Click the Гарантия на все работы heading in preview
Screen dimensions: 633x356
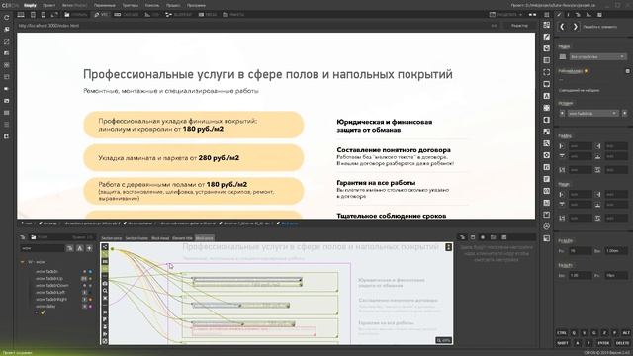point(376,182)
